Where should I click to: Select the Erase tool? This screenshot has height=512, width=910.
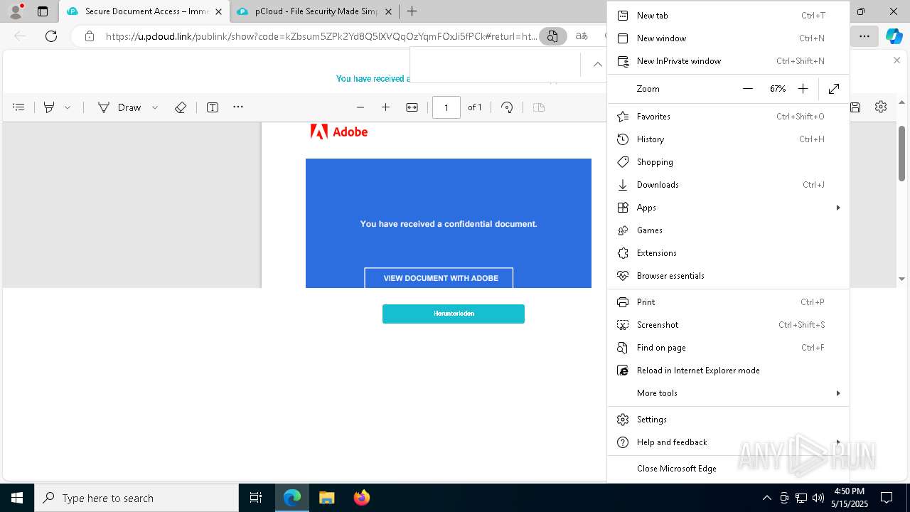[x=181, y=107]
